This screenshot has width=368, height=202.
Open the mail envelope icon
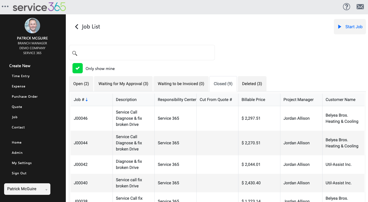[360, 7]
